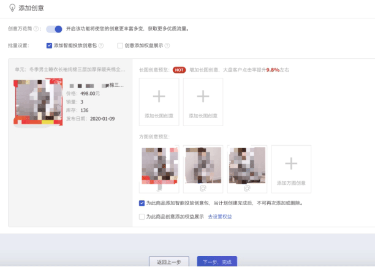Uncheck 为此商品添加智能投放创意包 checkbox
The width and height of the screenshot is (375, 267).
click(142, 203)
